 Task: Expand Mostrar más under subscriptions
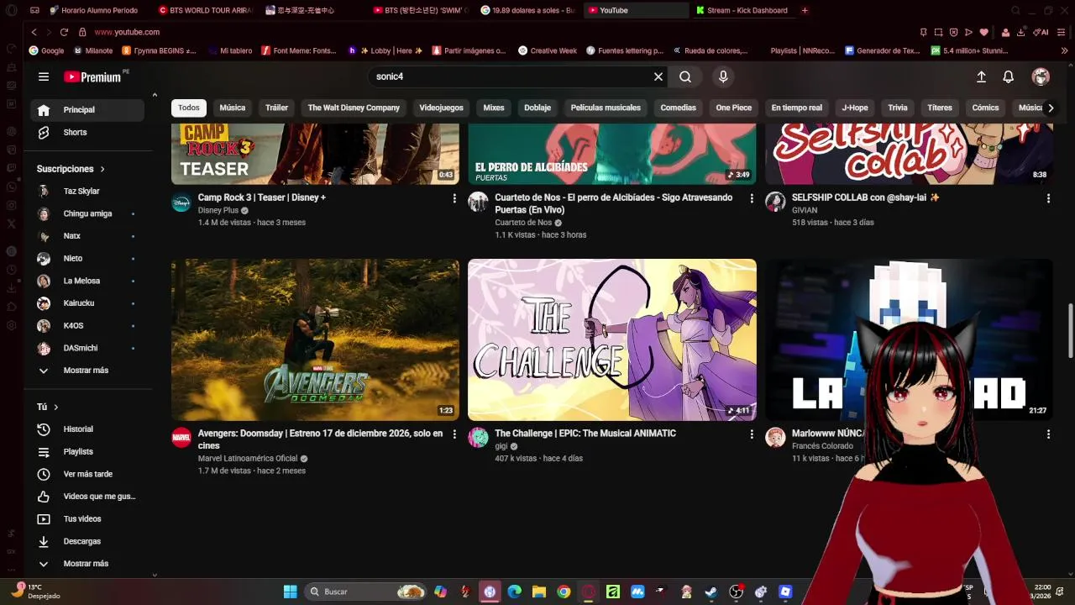click(87, 371)
